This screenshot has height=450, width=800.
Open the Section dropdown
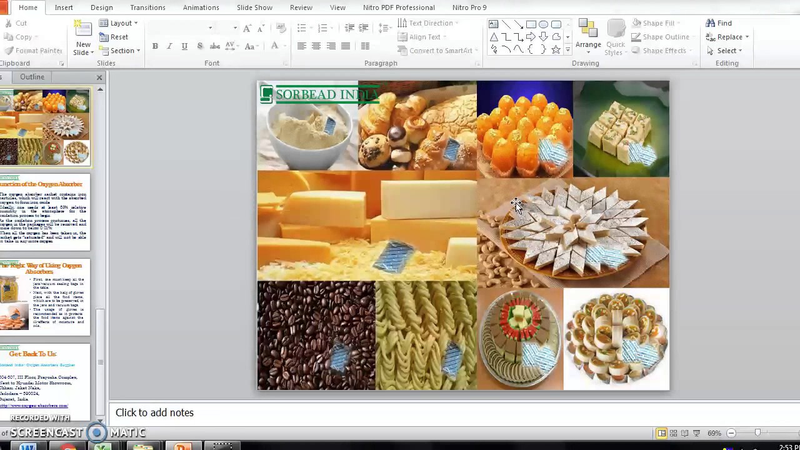pos(120,51)
